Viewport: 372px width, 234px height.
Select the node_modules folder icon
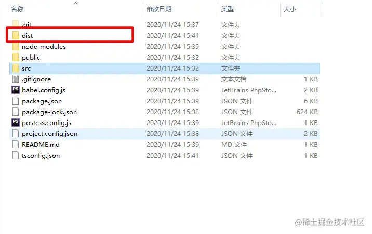point(16,46)
